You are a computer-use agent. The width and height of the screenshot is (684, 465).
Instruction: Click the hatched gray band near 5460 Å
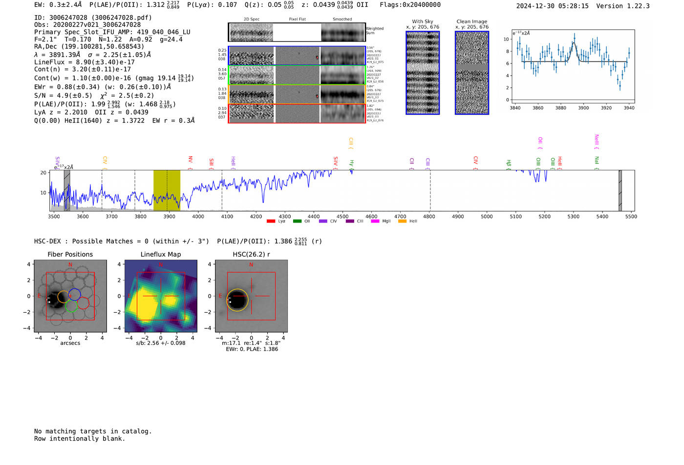coord(620,190)
